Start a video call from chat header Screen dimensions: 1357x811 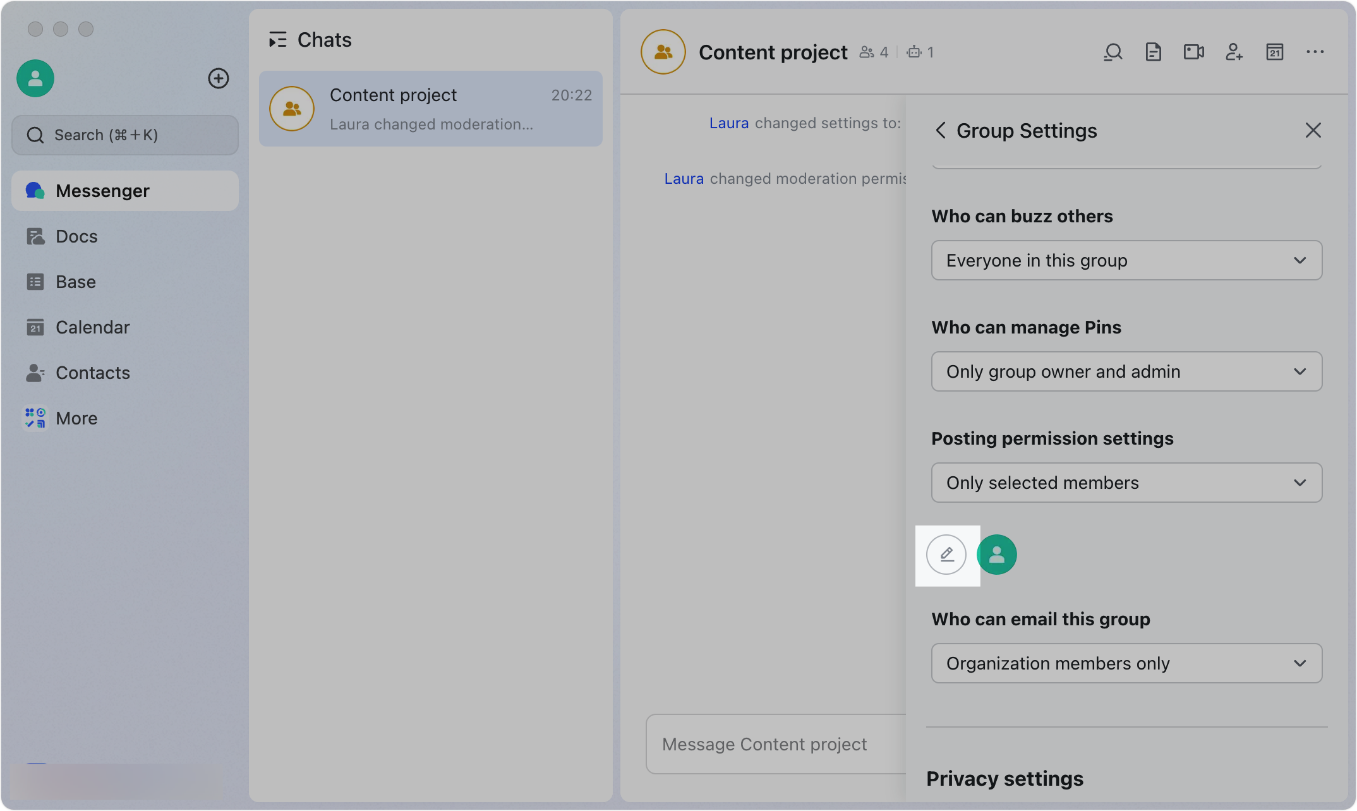pos(1193,52)
